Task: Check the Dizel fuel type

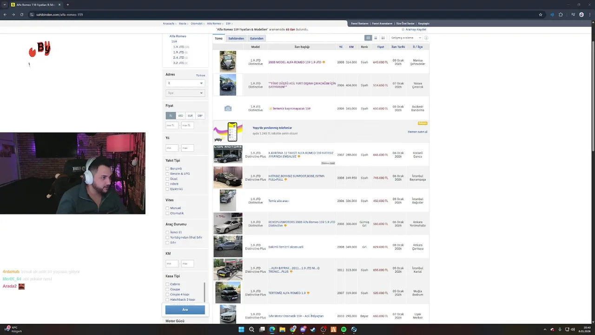Action: point(167,179)
